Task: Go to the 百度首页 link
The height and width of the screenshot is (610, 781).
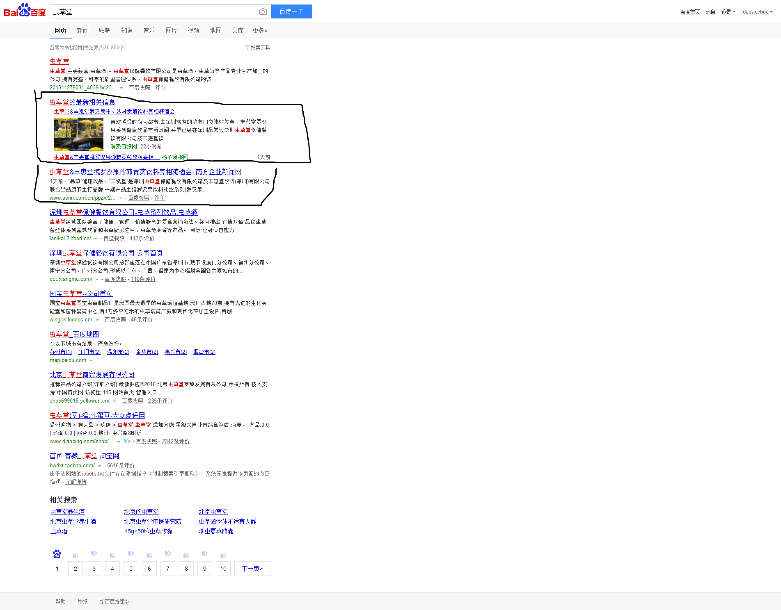Action: [x=690, y=12]
